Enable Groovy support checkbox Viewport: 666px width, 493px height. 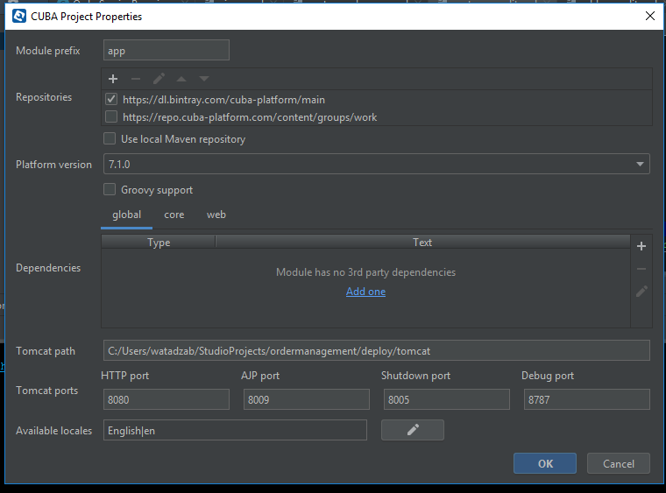point(110,189)
